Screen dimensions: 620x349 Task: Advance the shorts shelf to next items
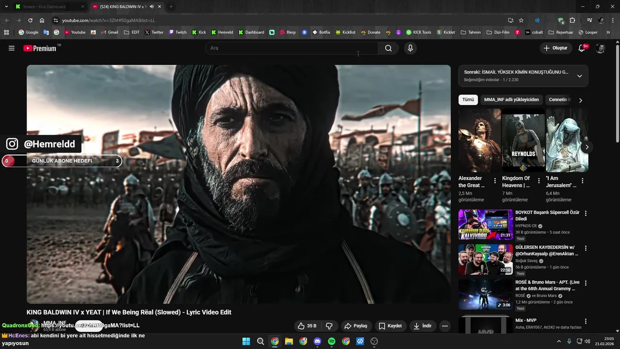tap(587, 147)
